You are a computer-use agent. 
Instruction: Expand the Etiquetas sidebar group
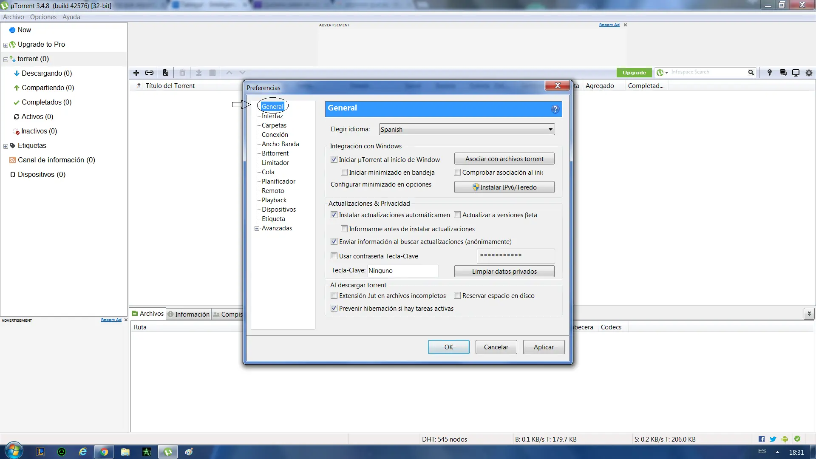[6, 146]
